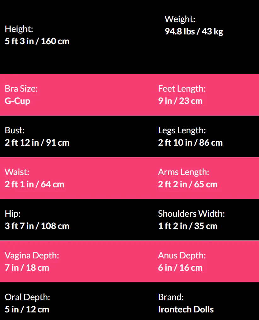The height and width of the screenshot is (320, 259).
Task: Select the 5 ft 3 in height value
Action: pos(37,41)
